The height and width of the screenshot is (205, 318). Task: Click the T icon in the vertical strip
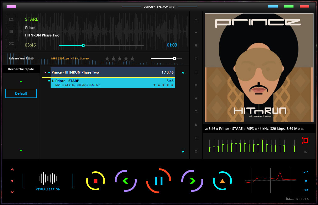[x=196, y=112]
